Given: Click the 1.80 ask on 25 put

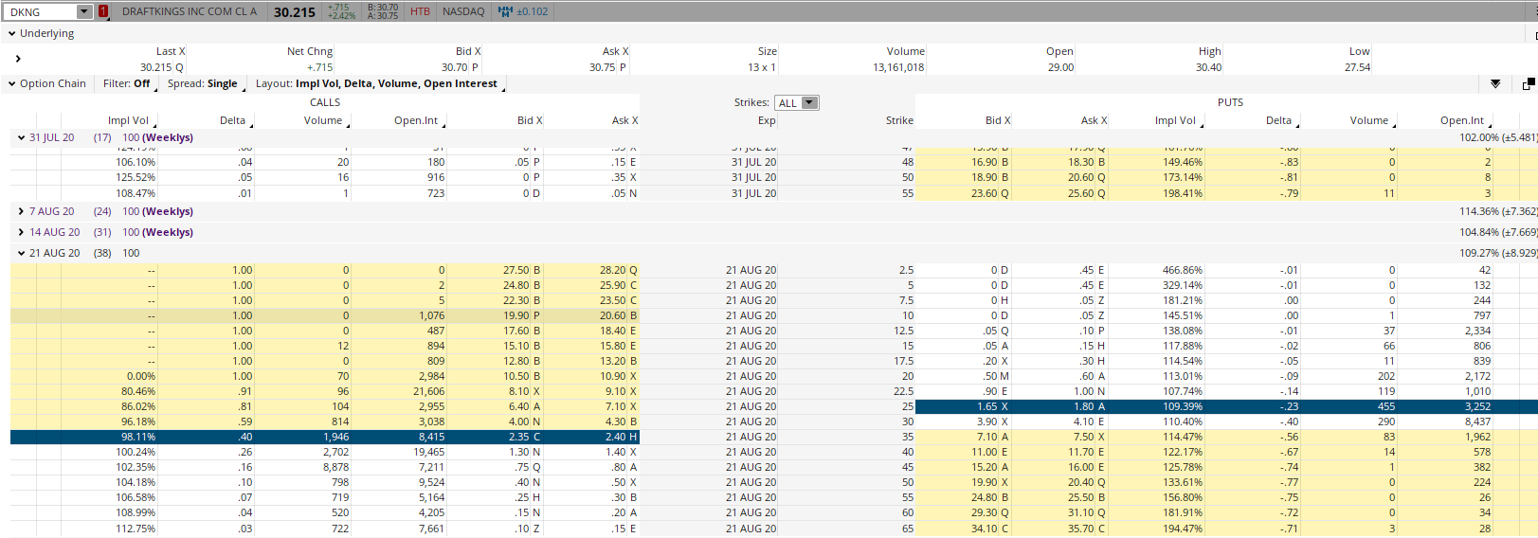Looking at the screenshot, I should [1084, 406].
